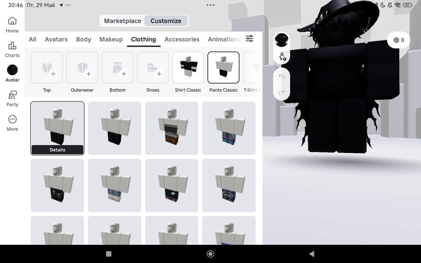
Task: Open the Body tab
Action: click(83, 39)
